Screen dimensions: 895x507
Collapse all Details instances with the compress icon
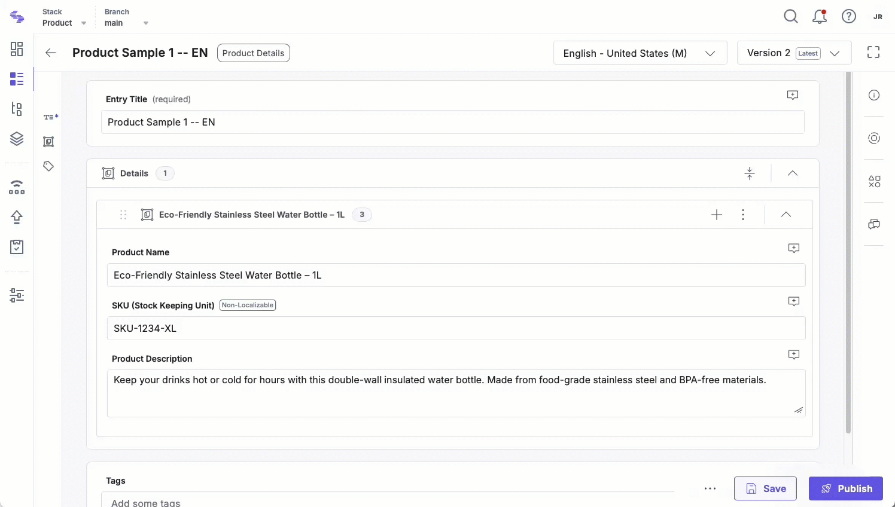pyautogui.click(x=750, y=173)
